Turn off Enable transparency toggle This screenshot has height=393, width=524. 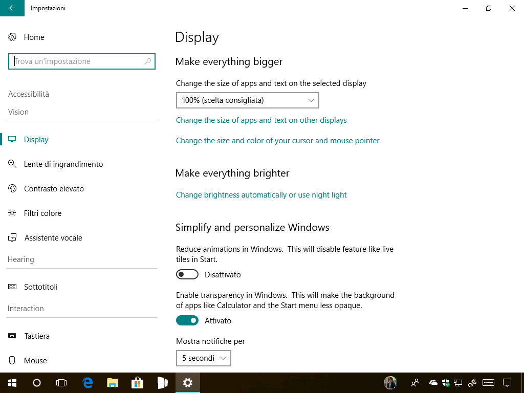point(187,320)
